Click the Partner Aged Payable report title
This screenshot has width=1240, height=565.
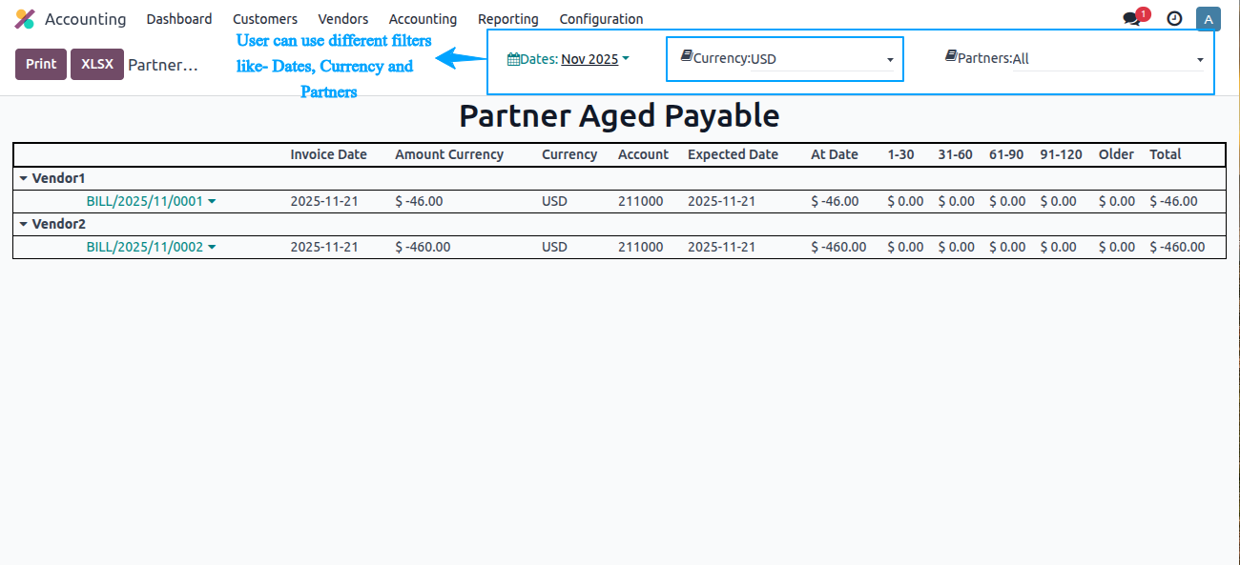619,116
